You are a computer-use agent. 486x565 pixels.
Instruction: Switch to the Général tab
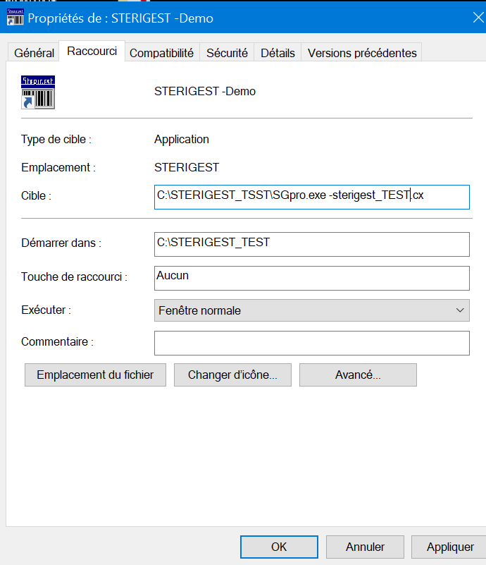pos(34,53)
